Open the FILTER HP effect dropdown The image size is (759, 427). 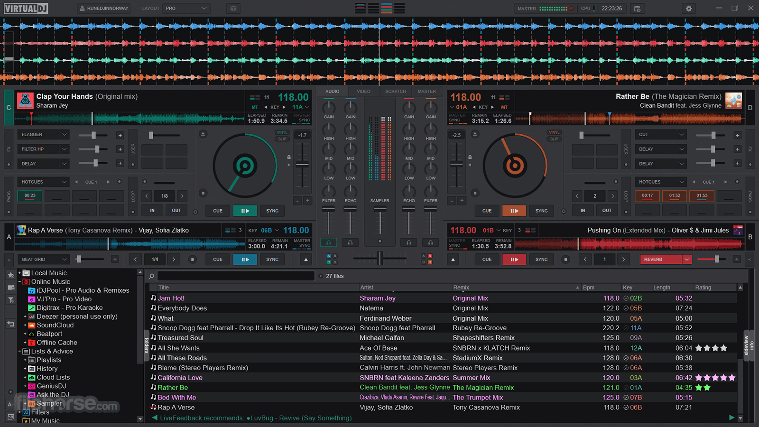[x=44, y=149]
